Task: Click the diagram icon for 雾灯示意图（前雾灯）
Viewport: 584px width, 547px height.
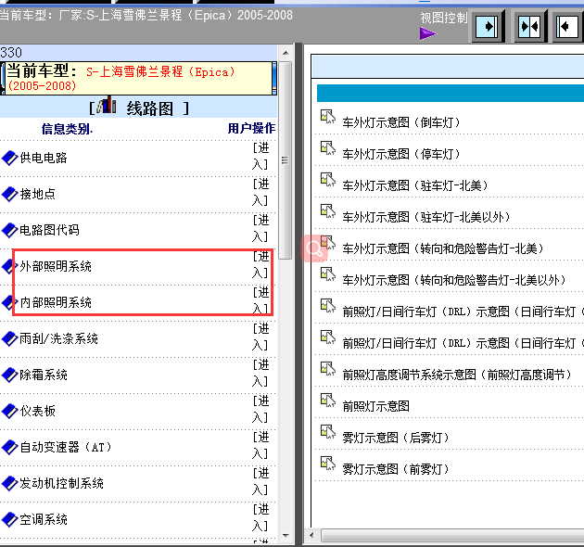Action: coord(328,464)
